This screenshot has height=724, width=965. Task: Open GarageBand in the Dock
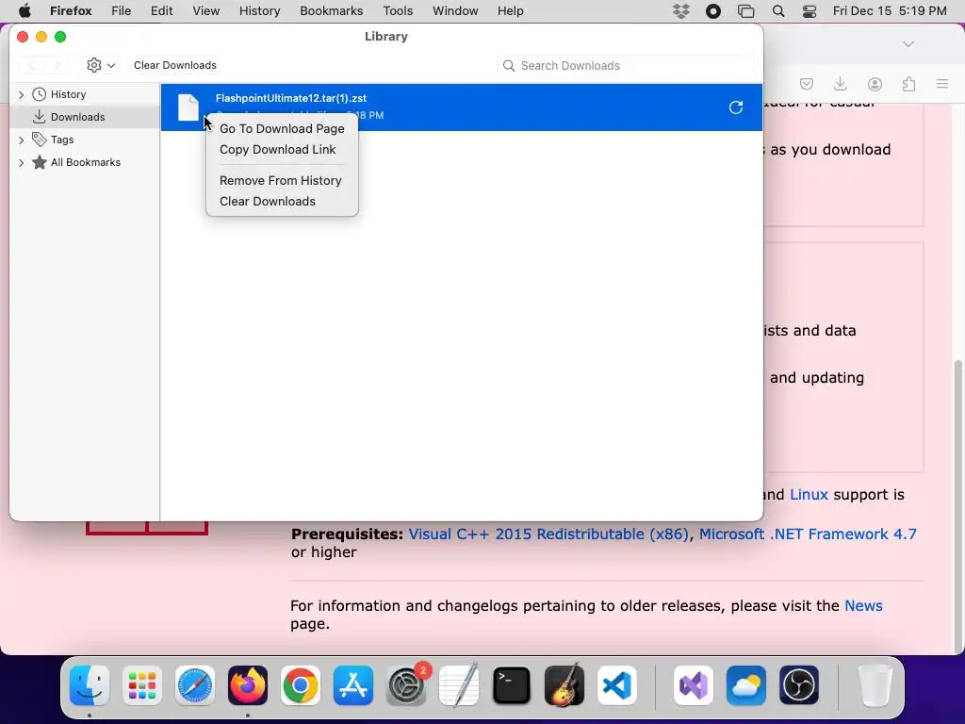coord(564,685)
